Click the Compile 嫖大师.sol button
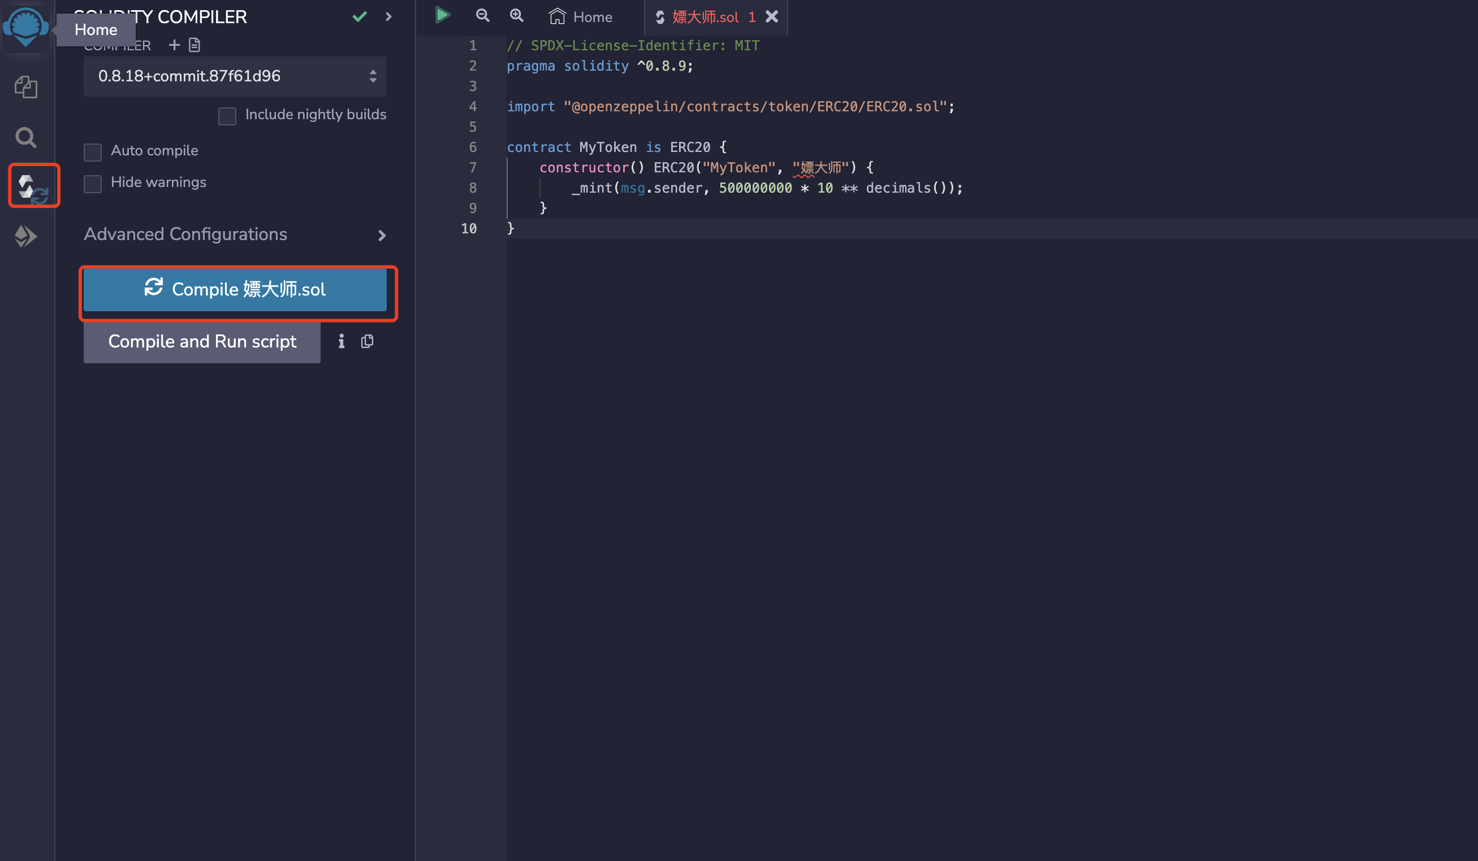 click(235, 289)
